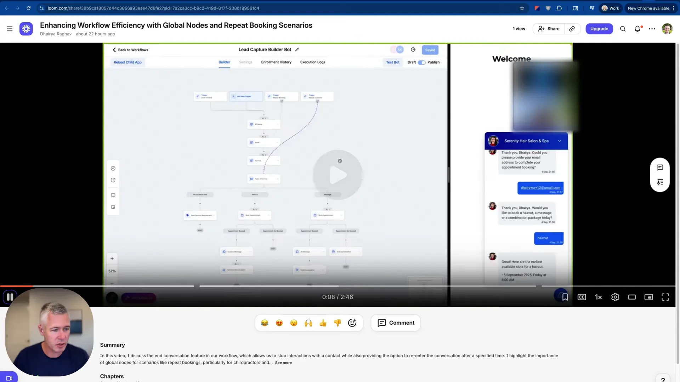
Task: Enter fullscreen video mode
Action: (665, 297)
